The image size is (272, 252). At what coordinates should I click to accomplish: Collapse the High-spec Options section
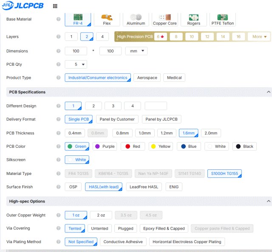pyautogui.click(x=268, y=201)
